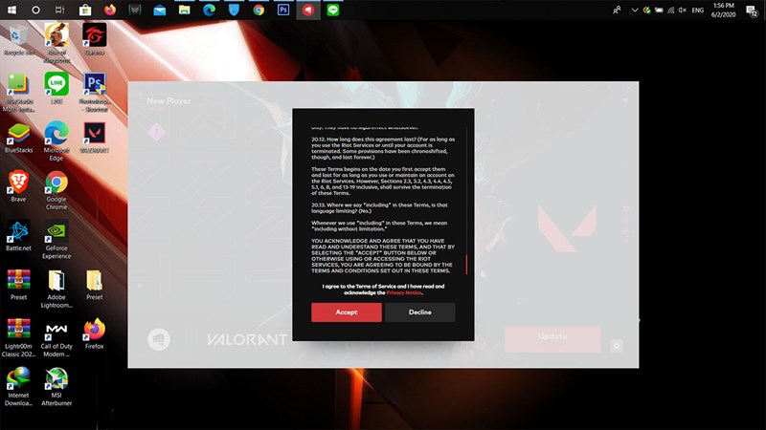Click the terms dialog scrollbar thumb
This screenshot has height=430, width=766.
[x=466, y=265]
